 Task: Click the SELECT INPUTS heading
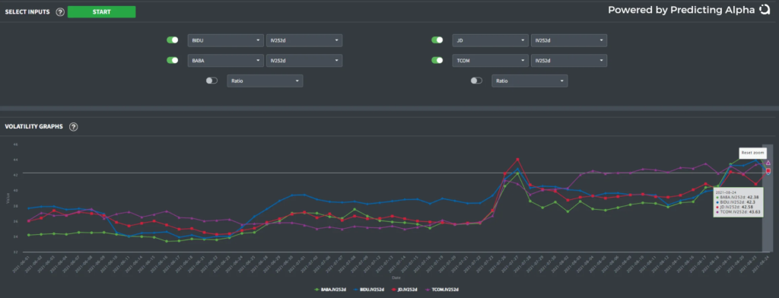pos(27,12)
